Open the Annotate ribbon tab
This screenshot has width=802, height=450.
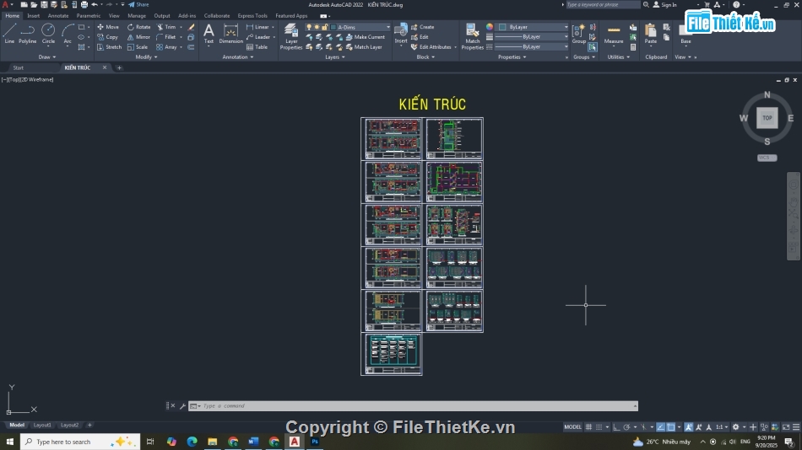(57, 16)
